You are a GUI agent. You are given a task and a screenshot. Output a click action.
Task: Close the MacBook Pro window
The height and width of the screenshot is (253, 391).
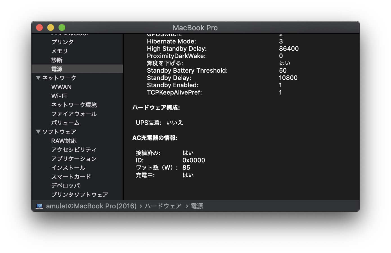[x=39, y=27]
